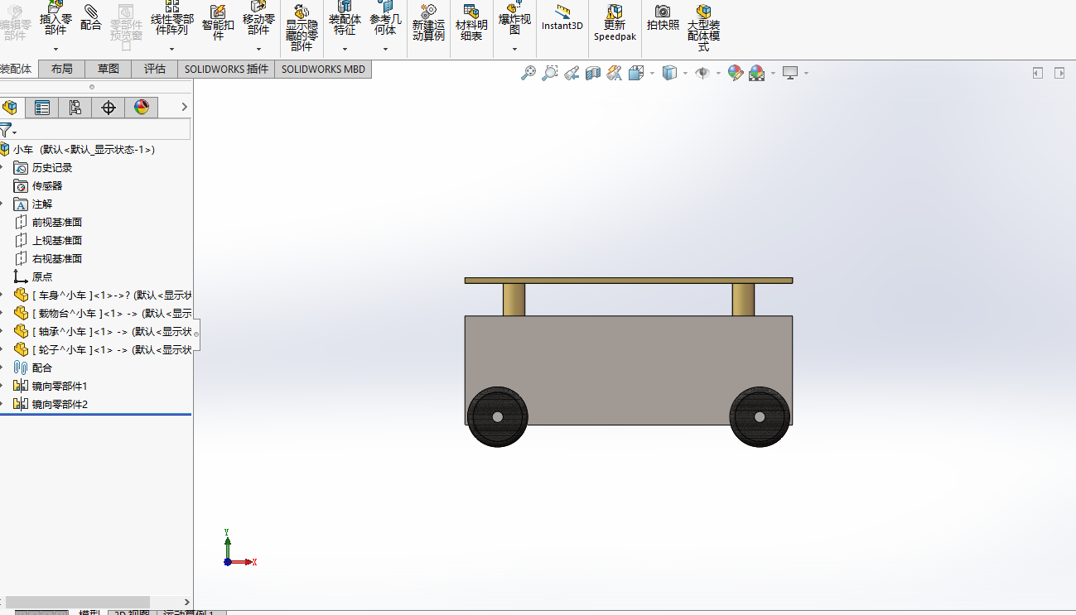The width and height of the screenshot is (1076, 615).
Task: Click the Section View icon in view toolbar
Action: [592, 74]
